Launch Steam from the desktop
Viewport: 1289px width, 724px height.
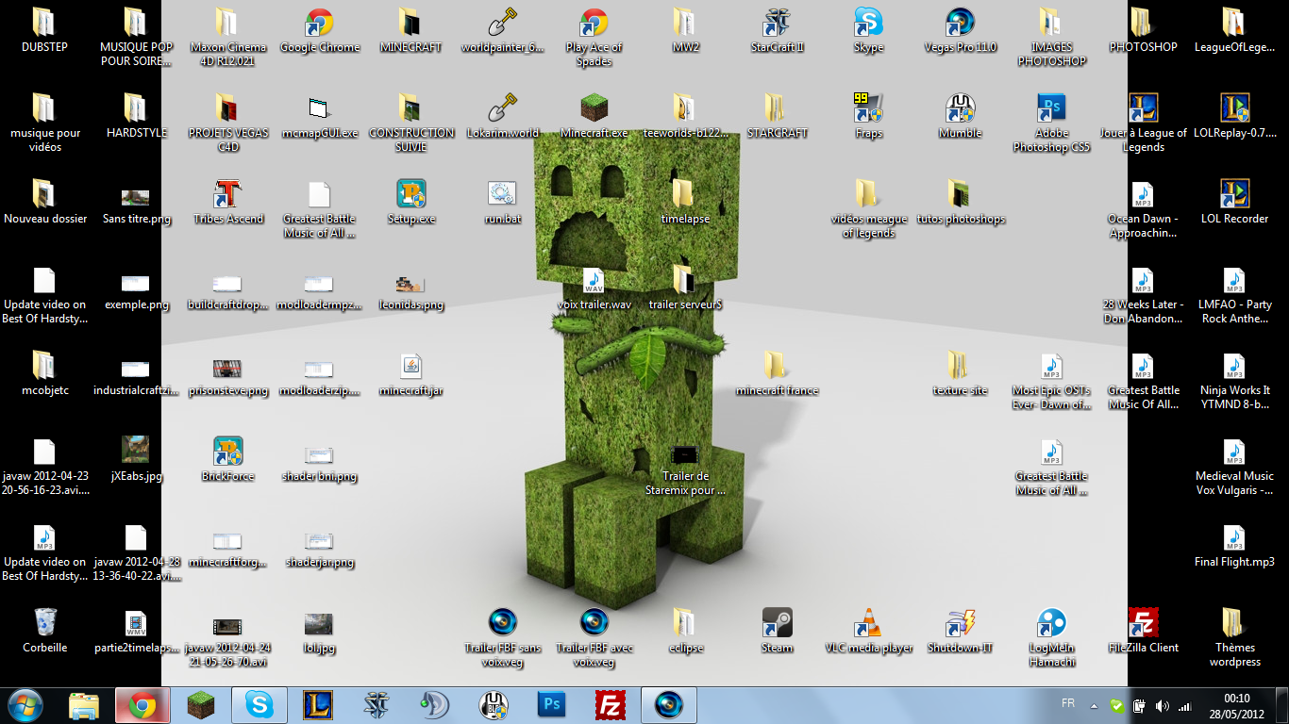click(777, 632)
